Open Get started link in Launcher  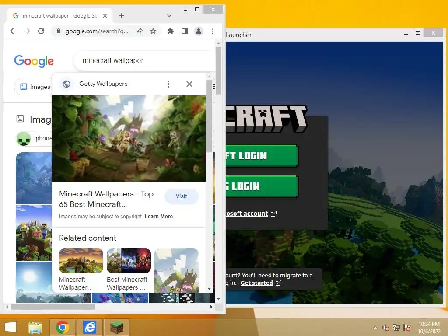tap(256, 283)
